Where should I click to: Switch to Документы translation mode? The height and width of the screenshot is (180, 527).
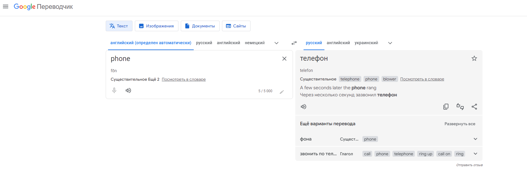(200, 26)
